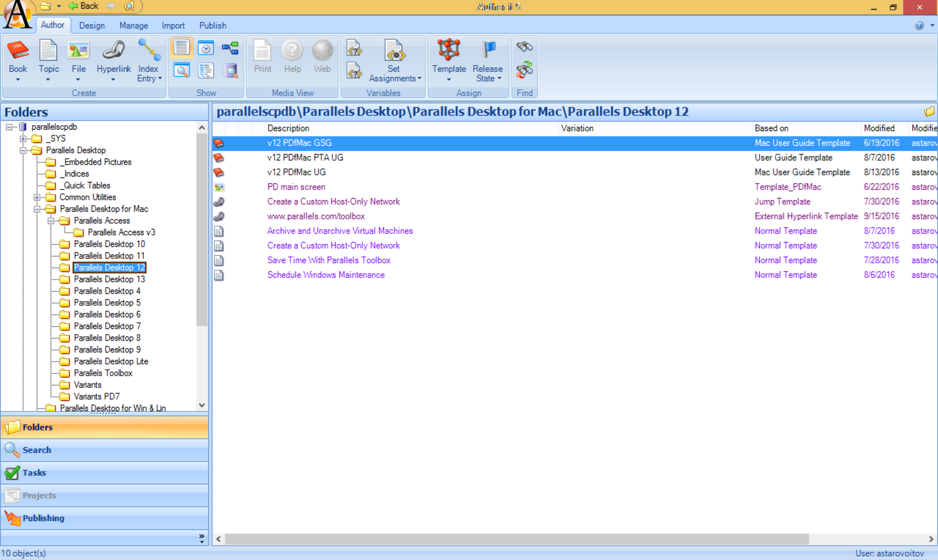The width and height of the screenshot is (938, 560).
Task: Select Schedule Windows Maintenance topic row
Action: tap(575, 275)
